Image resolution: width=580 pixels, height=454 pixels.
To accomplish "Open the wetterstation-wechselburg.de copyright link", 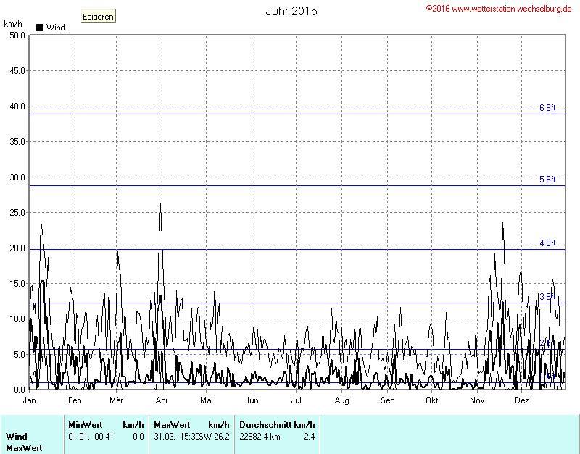I will coord(499,9).
